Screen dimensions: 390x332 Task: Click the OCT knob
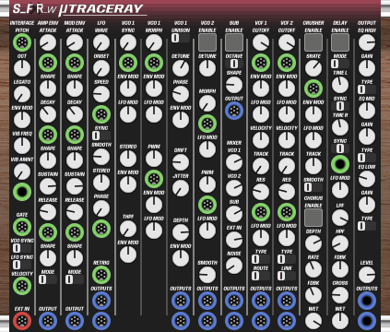pos(22,68)
